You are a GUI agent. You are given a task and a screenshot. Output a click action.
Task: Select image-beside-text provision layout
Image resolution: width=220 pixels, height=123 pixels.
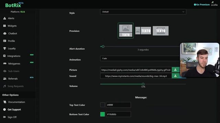(x=143, y=31)
